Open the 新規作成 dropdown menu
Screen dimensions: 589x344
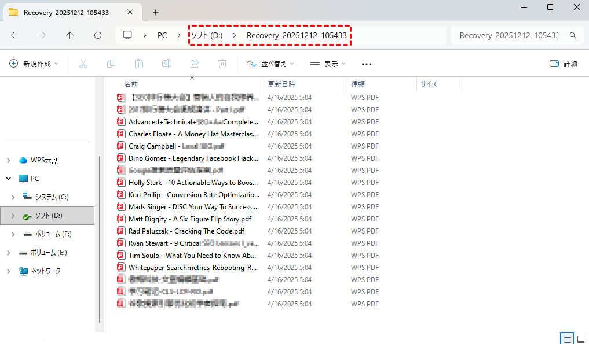coord(34,64)
